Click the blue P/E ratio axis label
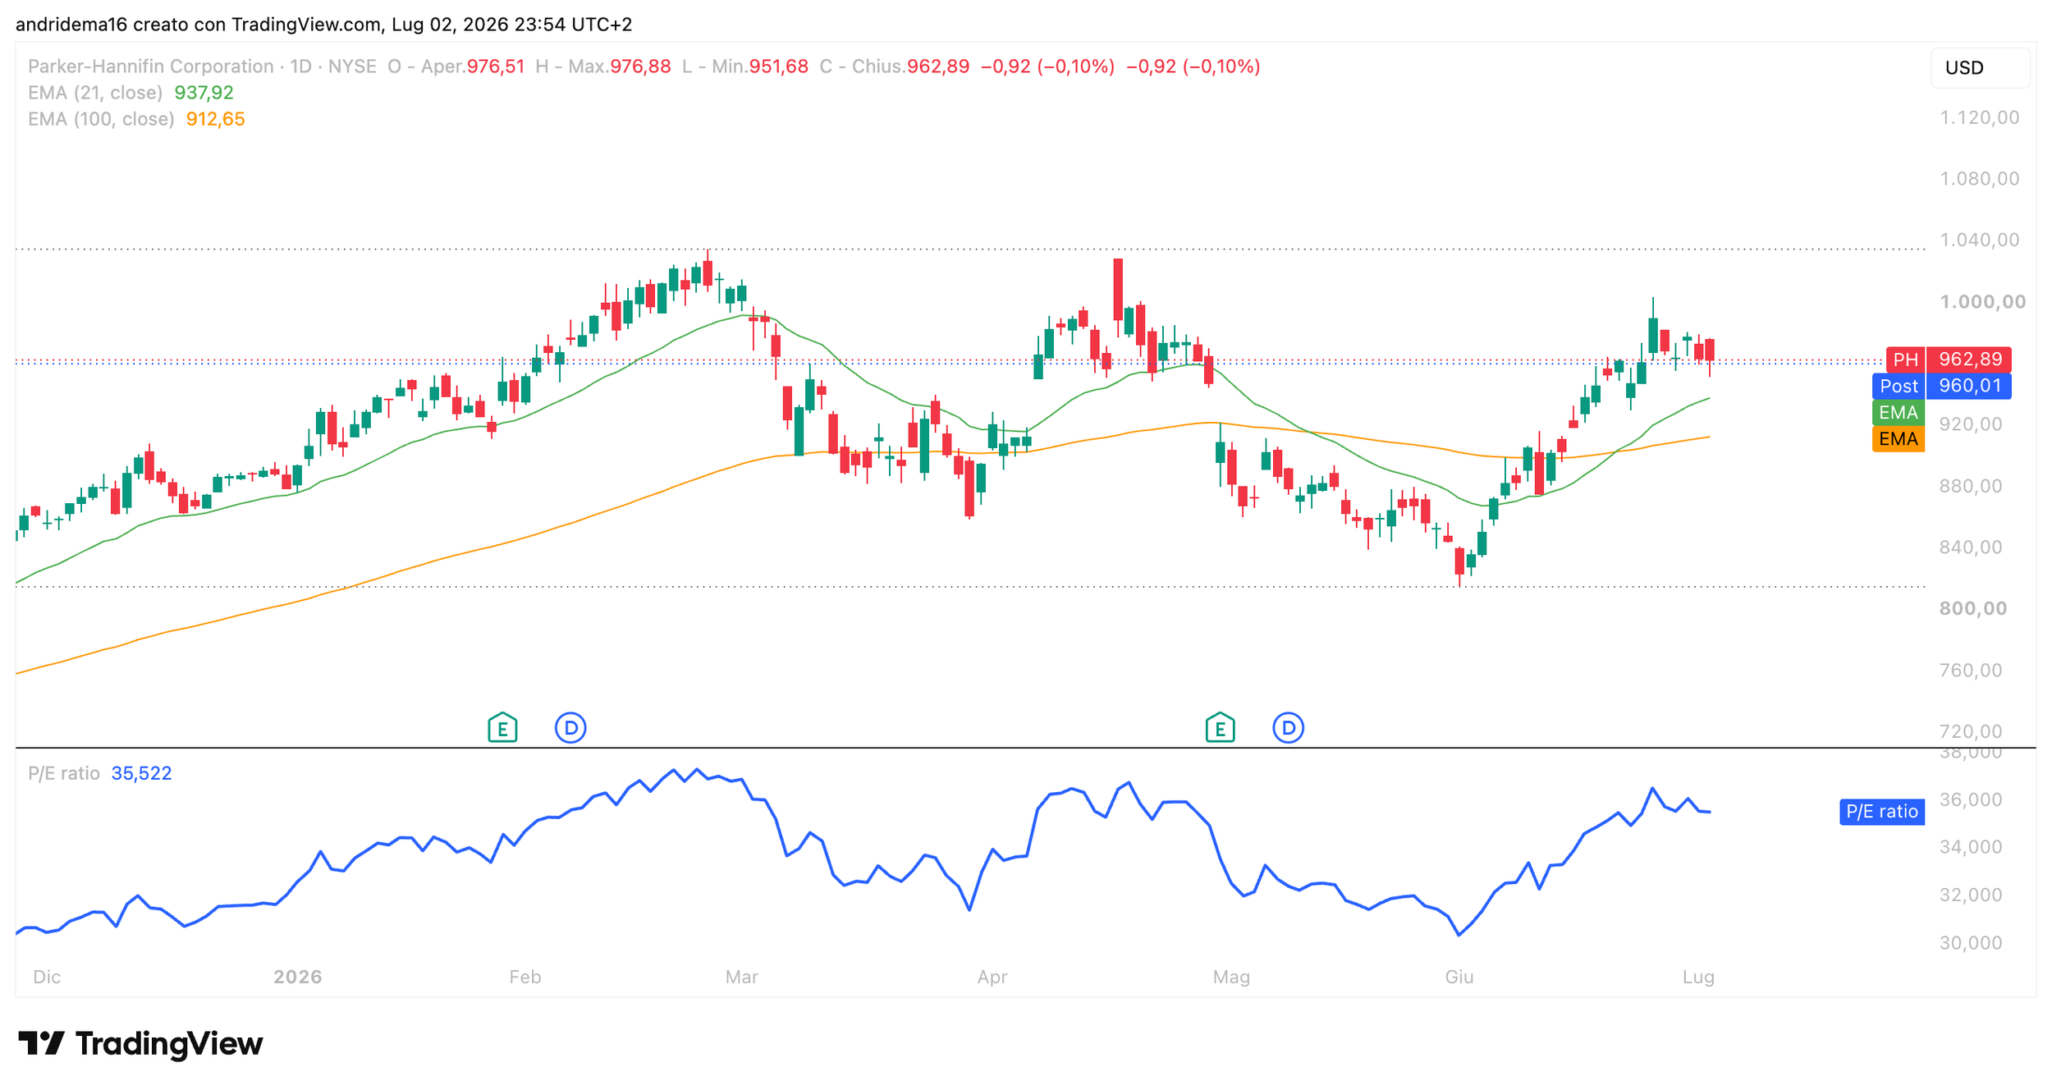The image size is (2052, 1090). coord(1882,812)
